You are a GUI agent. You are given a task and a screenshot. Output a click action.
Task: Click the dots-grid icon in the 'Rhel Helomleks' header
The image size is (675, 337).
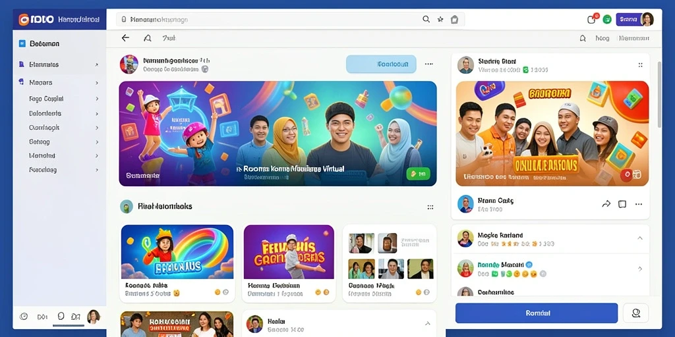tap(430, 207)
